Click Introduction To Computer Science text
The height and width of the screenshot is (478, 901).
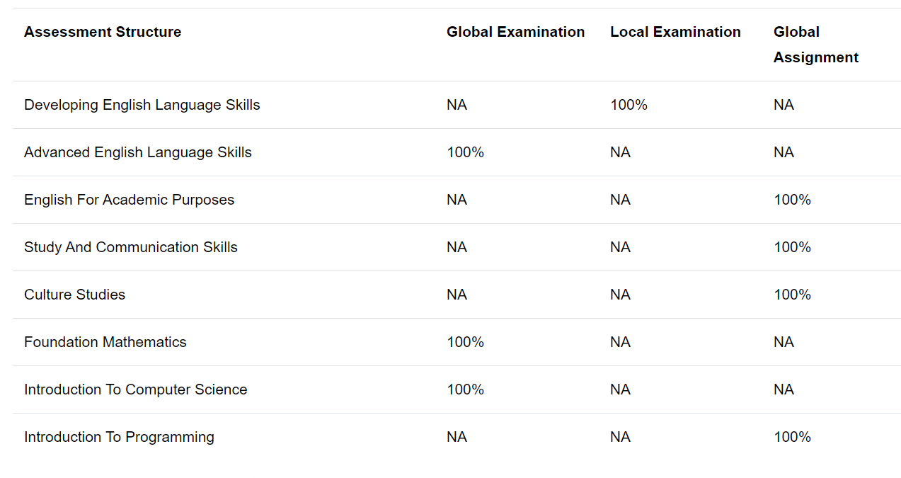tap(136, 389)
